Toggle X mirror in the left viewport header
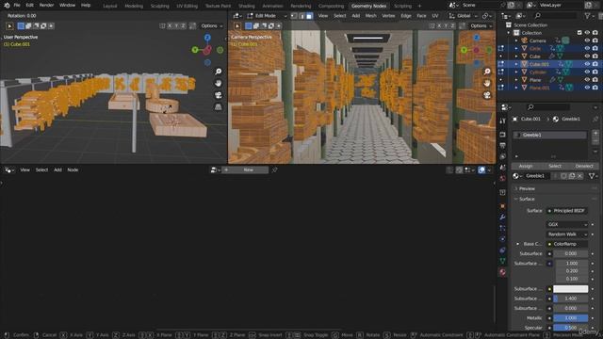The height and width of the screenshot is (339, 603). point(170,25)
